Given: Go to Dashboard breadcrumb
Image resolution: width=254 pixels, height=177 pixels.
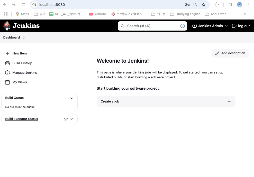Looking at the screenshot, I should click(12, 38).
